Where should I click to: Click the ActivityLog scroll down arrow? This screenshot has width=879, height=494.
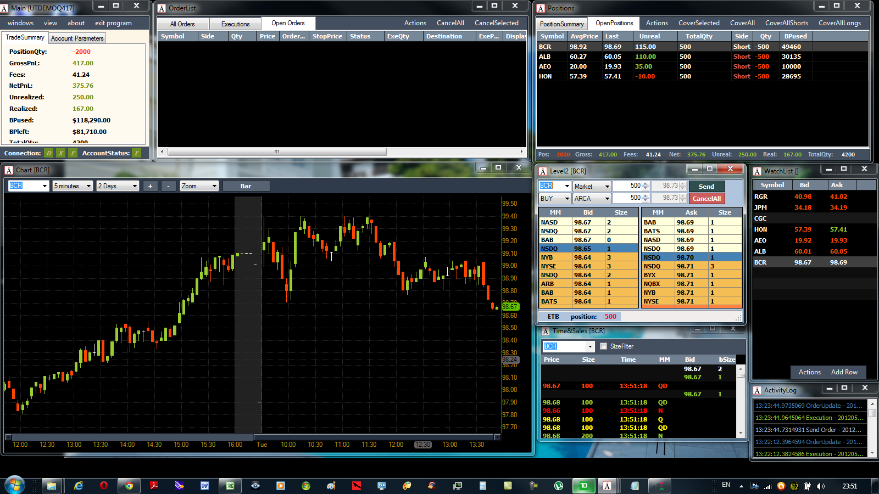click(872, 453)
